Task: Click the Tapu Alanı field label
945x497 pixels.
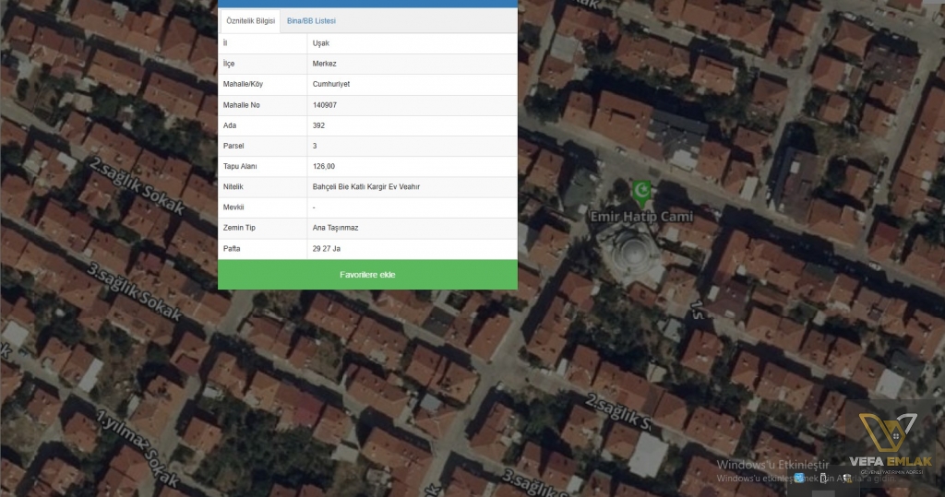Action: tap(240, 166)
